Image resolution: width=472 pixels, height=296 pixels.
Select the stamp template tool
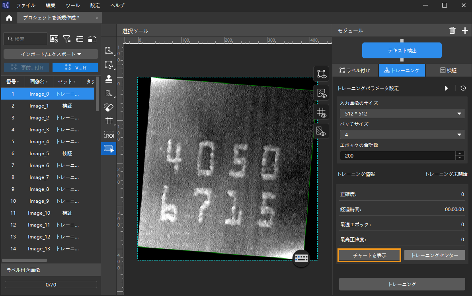pyautogui.click(x=109, y=79)
